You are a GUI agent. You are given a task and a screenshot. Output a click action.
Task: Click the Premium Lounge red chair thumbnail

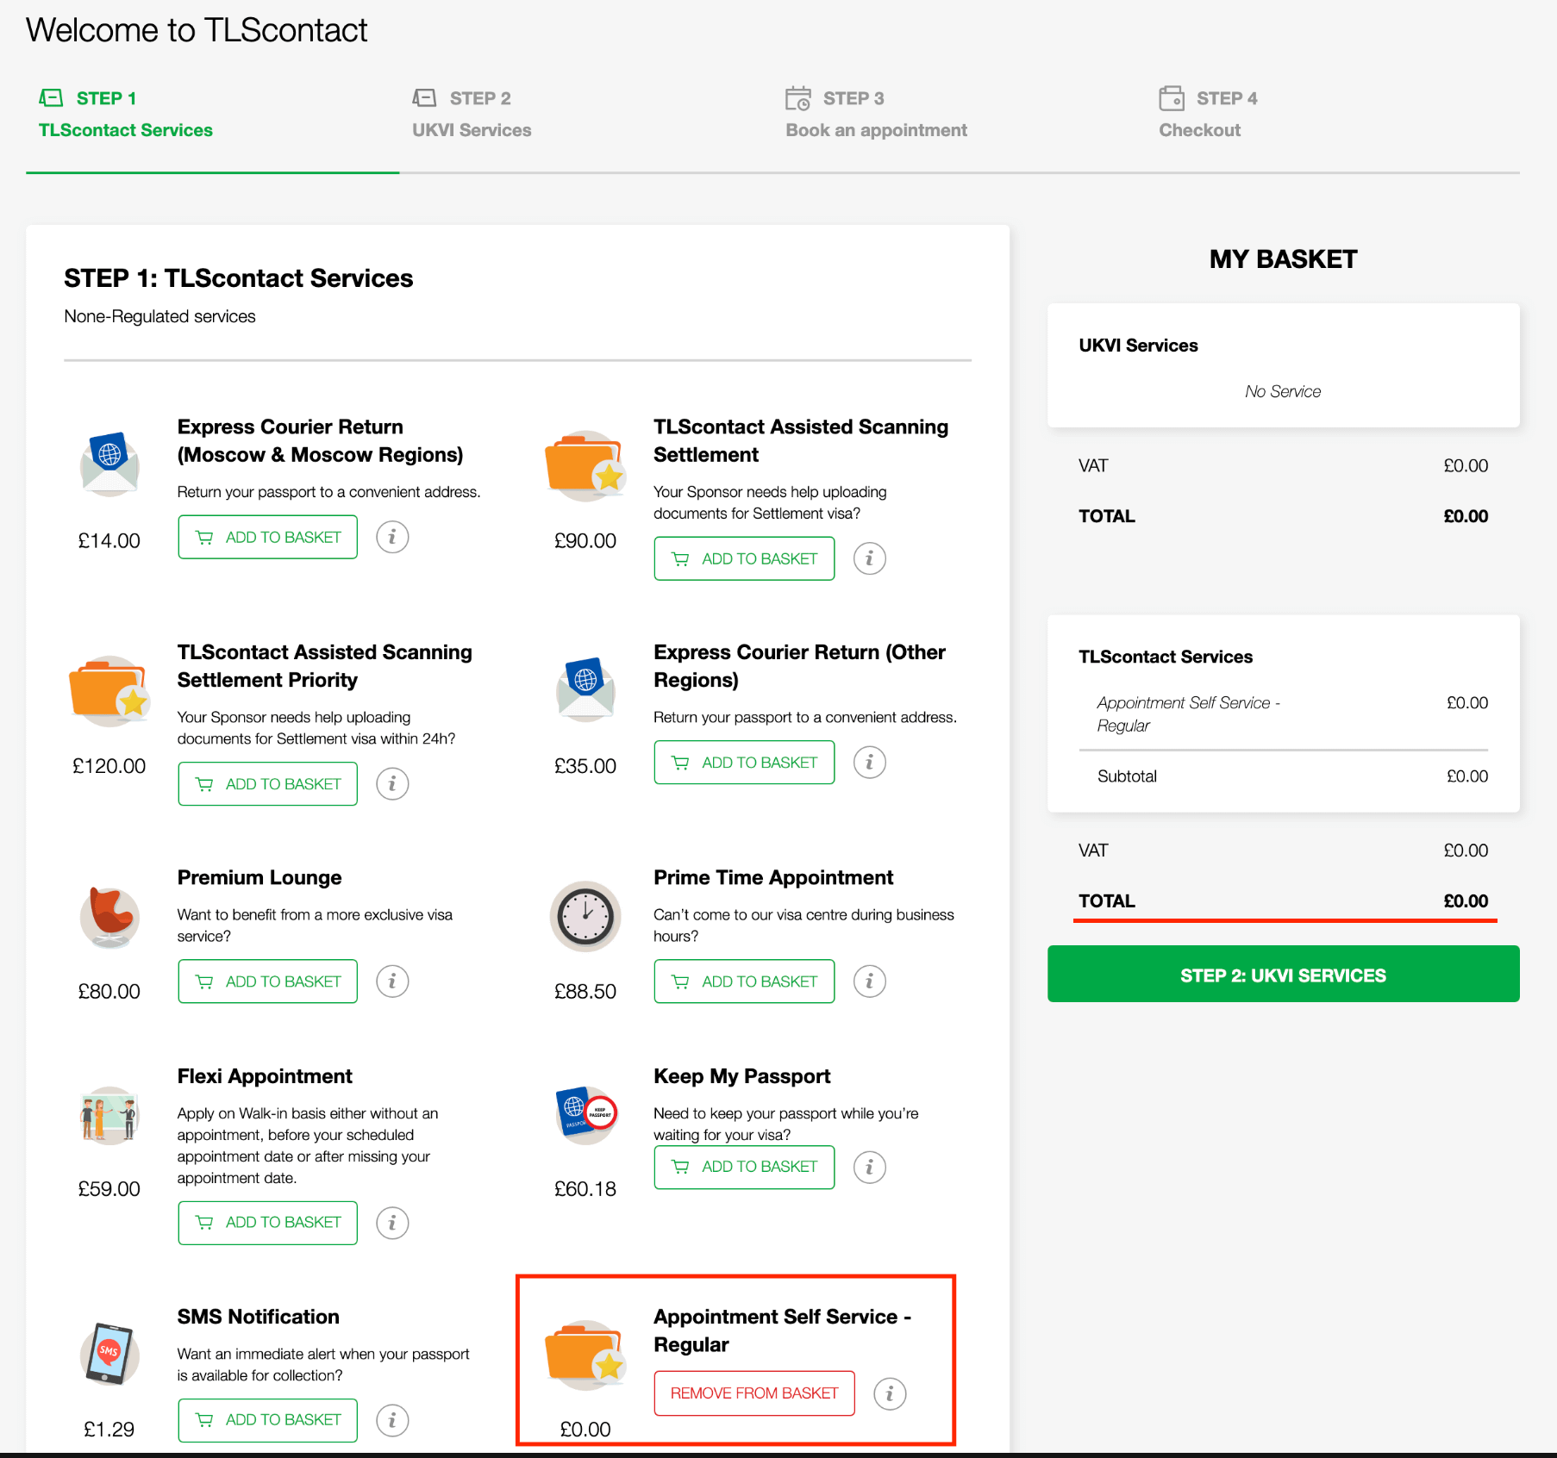(109, 917)
